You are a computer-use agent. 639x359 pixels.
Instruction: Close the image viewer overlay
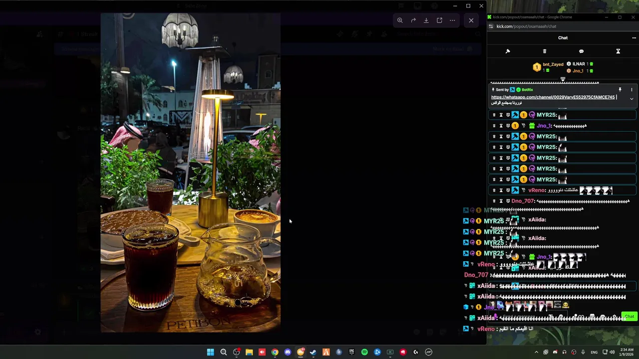tap(471, 20)
